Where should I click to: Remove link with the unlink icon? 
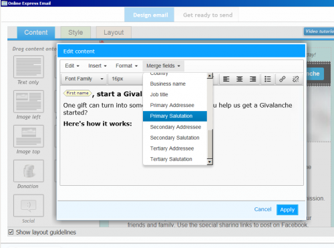pyautogui.click(x=295, y=79)
